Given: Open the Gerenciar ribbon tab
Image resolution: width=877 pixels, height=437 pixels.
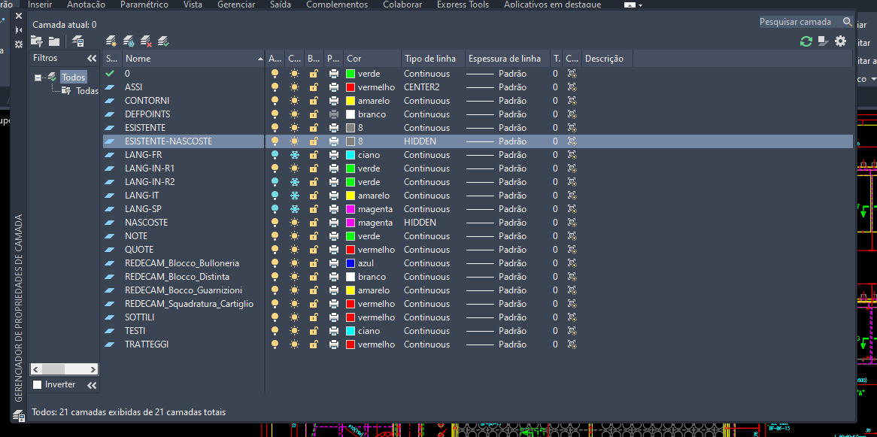Looking at the screenshot, I should click(x=236, y=5).
